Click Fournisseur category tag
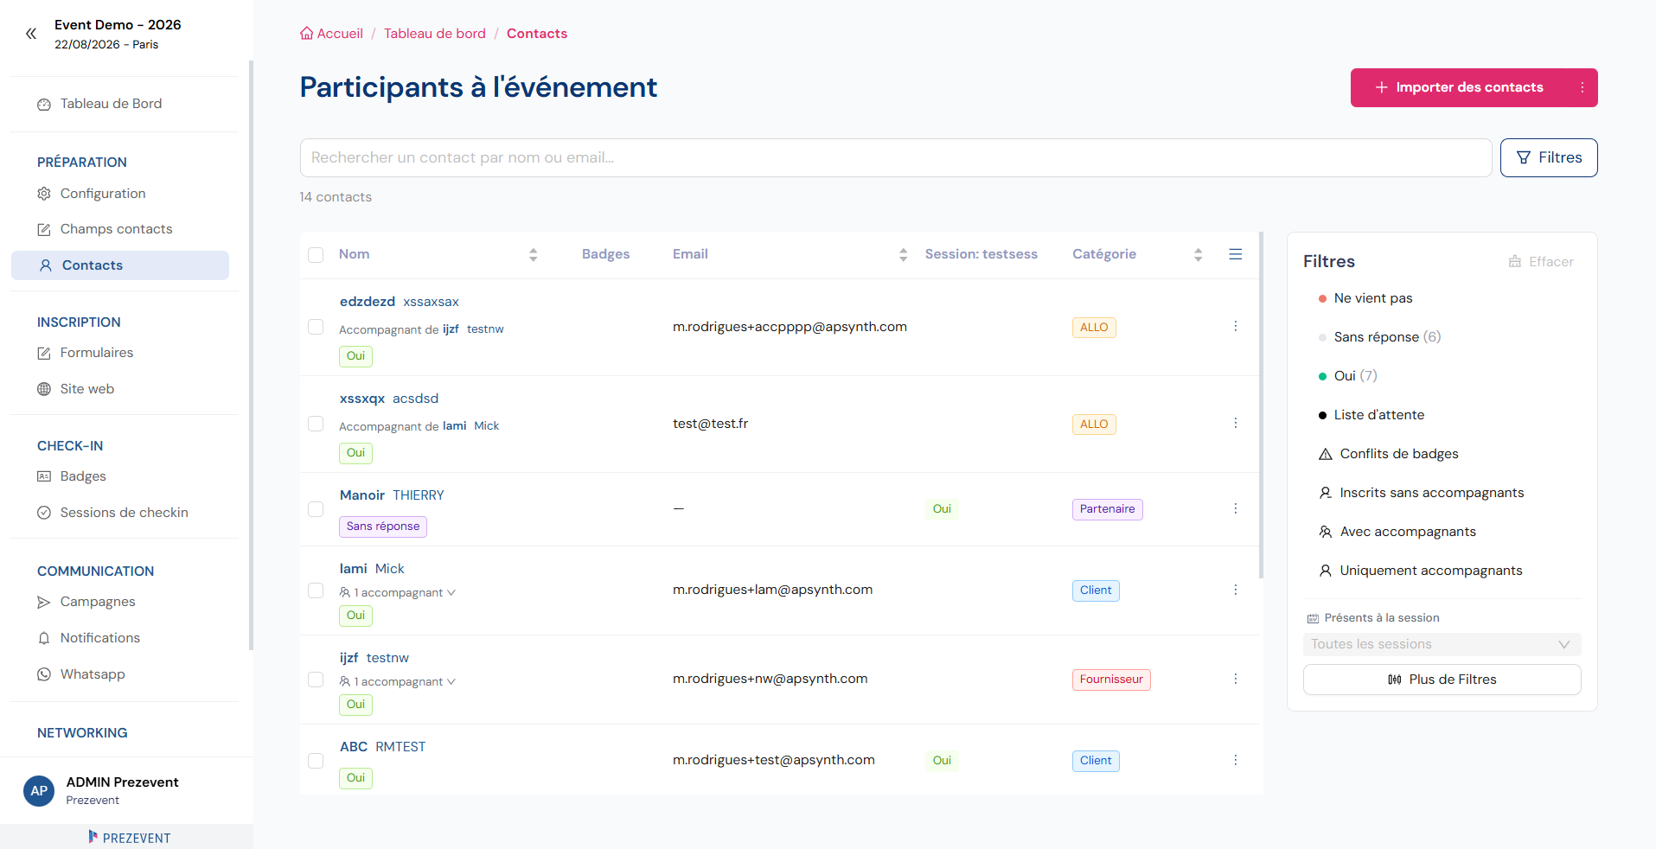The image size is (1656, 849). [1111, 680]
